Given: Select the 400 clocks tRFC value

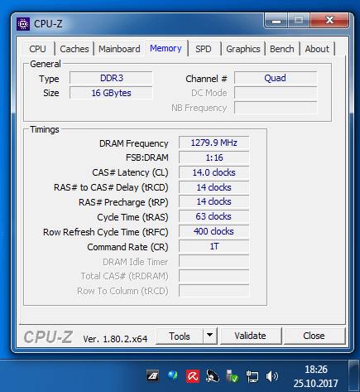Looking at the screenshot, I should pos(214,231).
